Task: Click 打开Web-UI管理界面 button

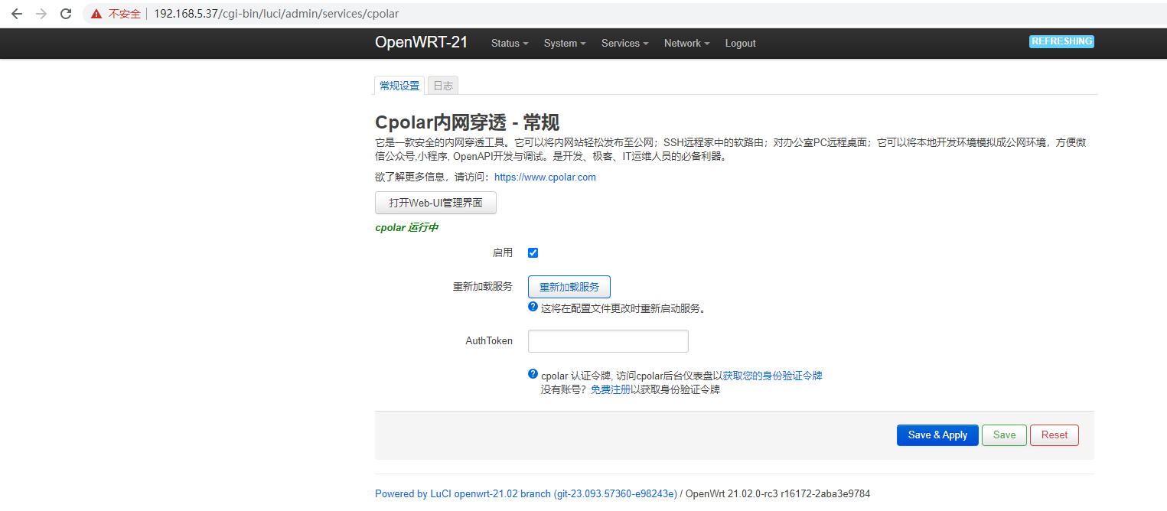Action: pos(435,203)
